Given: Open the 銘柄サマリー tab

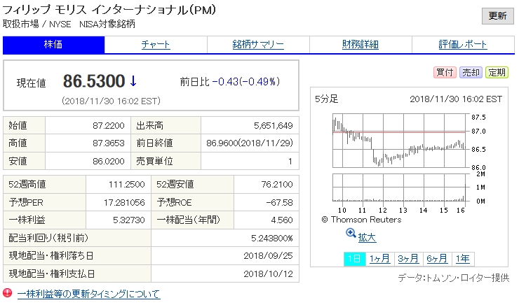Looking at the screenshot, I should pos(258,45).
